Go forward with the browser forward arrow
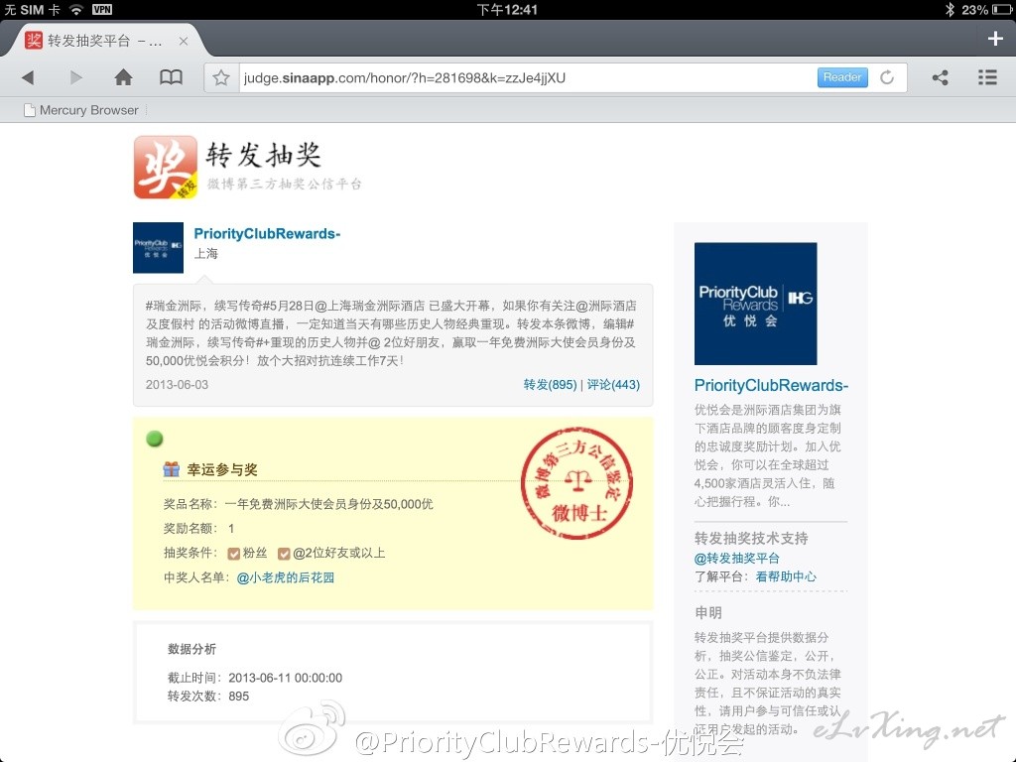 click(x=75, y=77)
